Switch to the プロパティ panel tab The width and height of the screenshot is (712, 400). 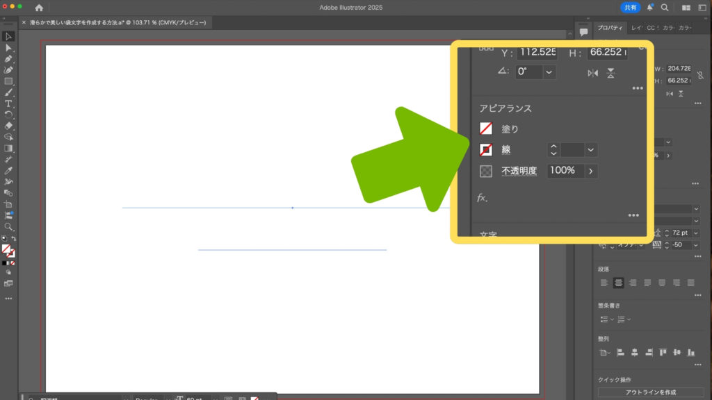(610, 28)
